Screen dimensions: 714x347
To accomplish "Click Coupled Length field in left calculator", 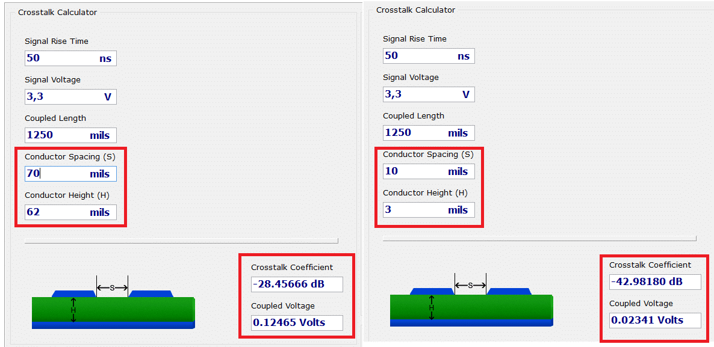I will [x=70, y=135].
